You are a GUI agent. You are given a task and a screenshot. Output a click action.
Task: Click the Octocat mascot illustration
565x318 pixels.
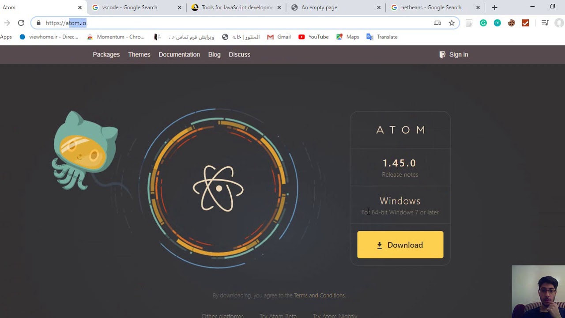pos(85,150)
